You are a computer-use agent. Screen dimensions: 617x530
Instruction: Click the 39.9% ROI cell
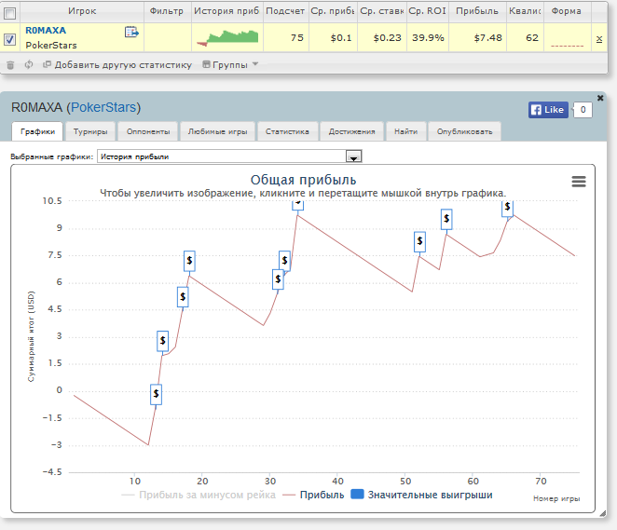click(428, 38)
